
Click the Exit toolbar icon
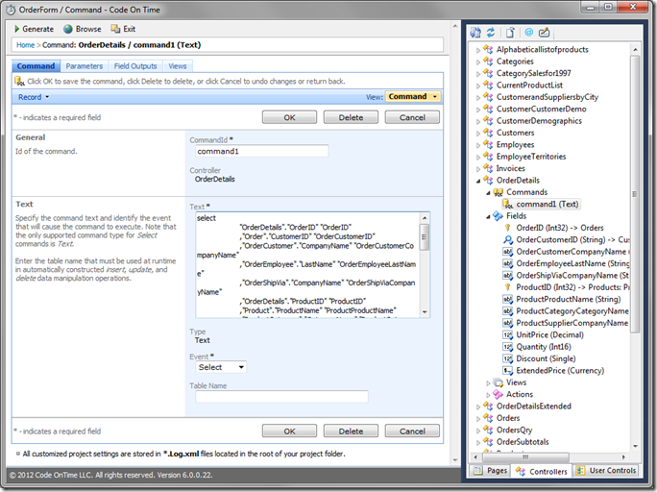click(115, 29)
